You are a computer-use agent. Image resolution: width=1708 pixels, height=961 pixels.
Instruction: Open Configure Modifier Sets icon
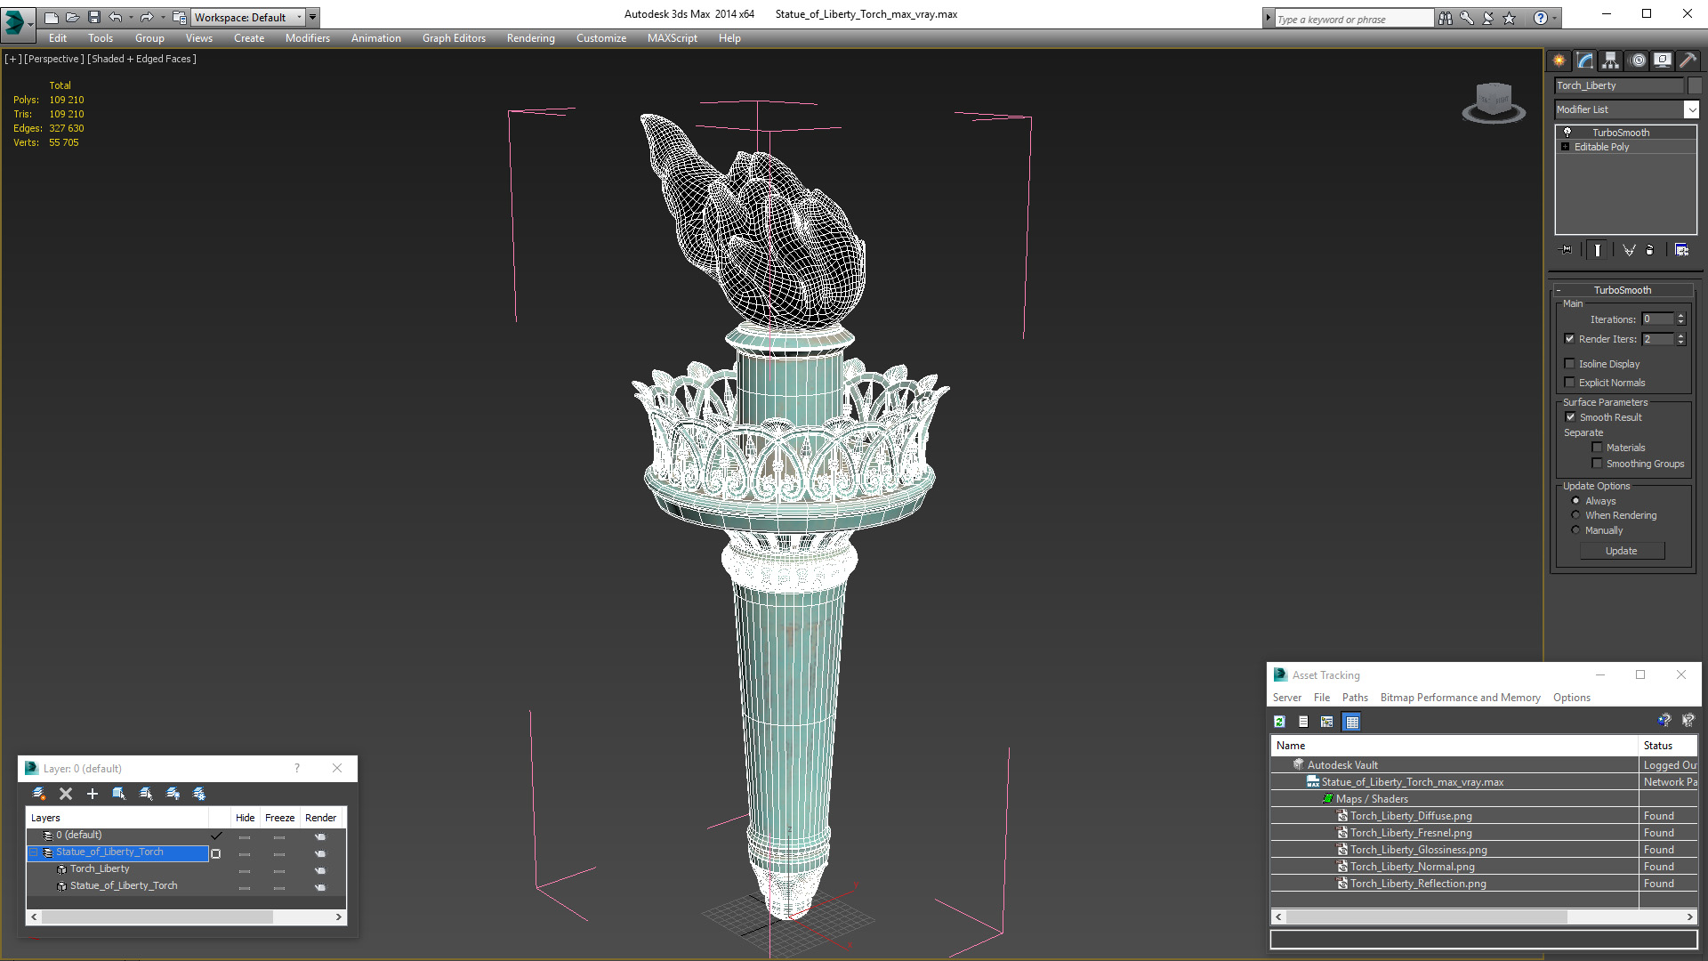pos(1681,250)
